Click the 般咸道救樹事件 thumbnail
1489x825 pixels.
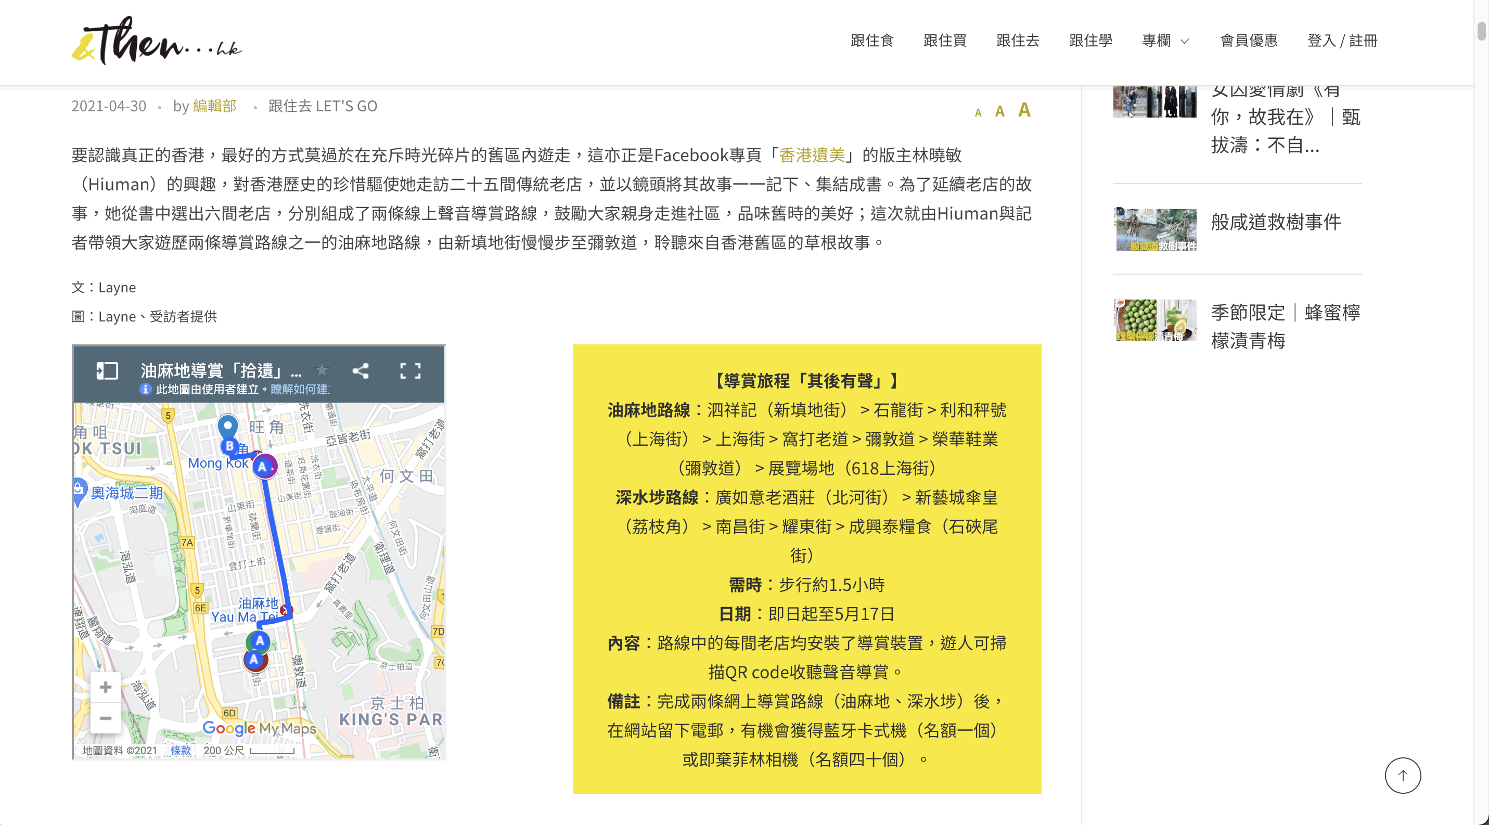pyautogui.click(x=1156, y=229)
